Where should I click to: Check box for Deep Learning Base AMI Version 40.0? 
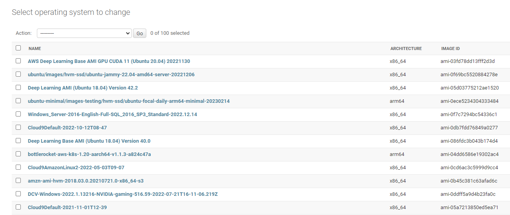point(18,141)
